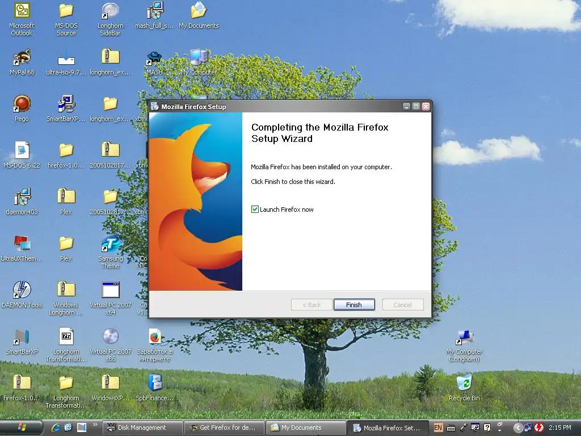This screenshot has width=581, height=436.
Task: Select My Computer (Longhorn) shortcut icon
Action: pyautogui.click(x=464, y=336)
